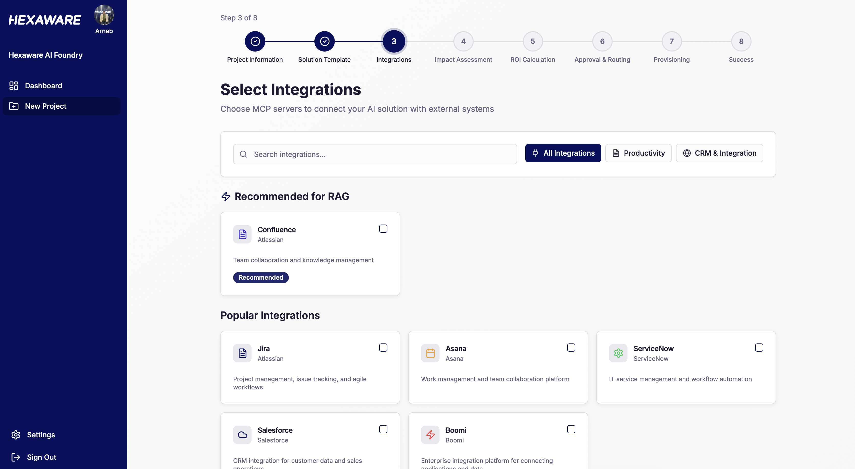855x469 pixels.
Task: Select the Confluence document icon
Action: pos(242,234)
